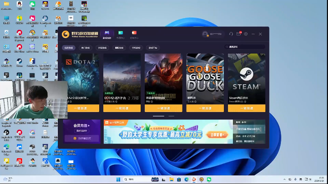Select the 主机游戏 category pill
Screen dimensions: 328x184
(x=136, y=48)
